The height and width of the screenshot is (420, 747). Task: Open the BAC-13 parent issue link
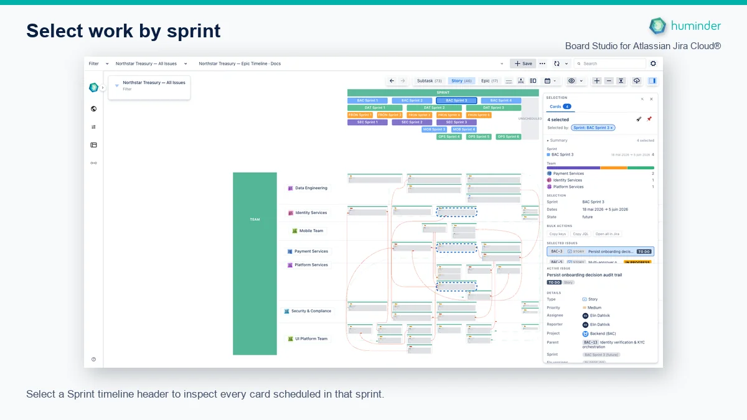point(591,342)
